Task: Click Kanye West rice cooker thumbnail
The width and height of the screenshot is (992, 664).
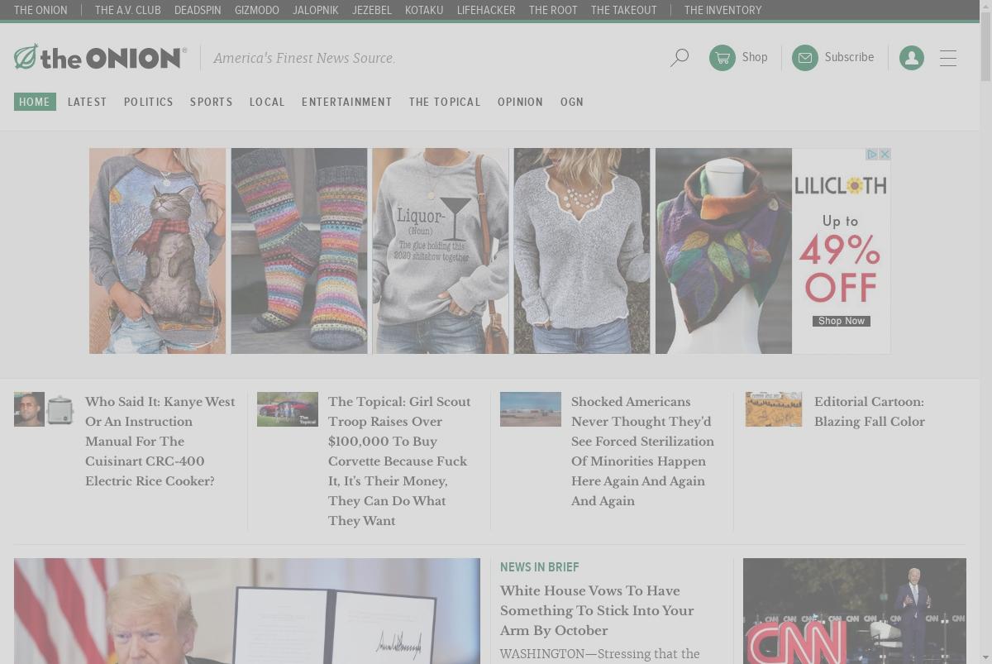Action: [x=45, y=409]
